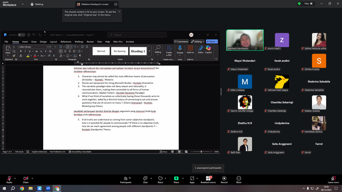Open Windows search from taskbar
This screenshot has height=192, width=342.
pyautogui.click(x=13, y=188)
